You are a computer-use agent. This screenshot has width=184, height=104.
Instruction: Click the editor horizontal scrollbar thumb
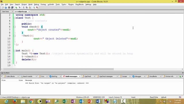click(x=58, y=69)
